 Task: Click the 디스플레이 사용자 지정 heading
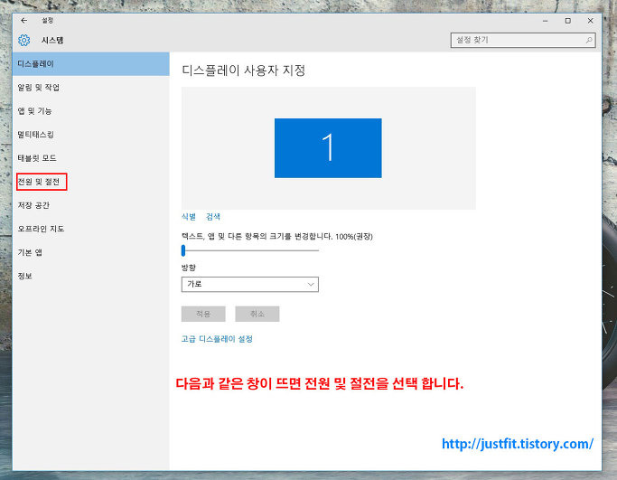point(244,71)
